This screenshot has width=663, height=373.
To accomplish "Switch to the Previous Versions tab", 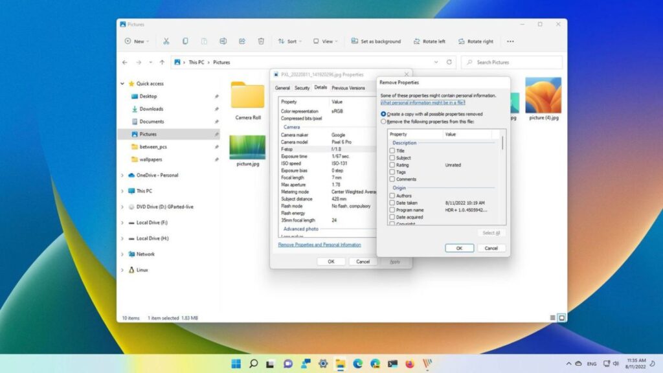I will tap(348, 88).
